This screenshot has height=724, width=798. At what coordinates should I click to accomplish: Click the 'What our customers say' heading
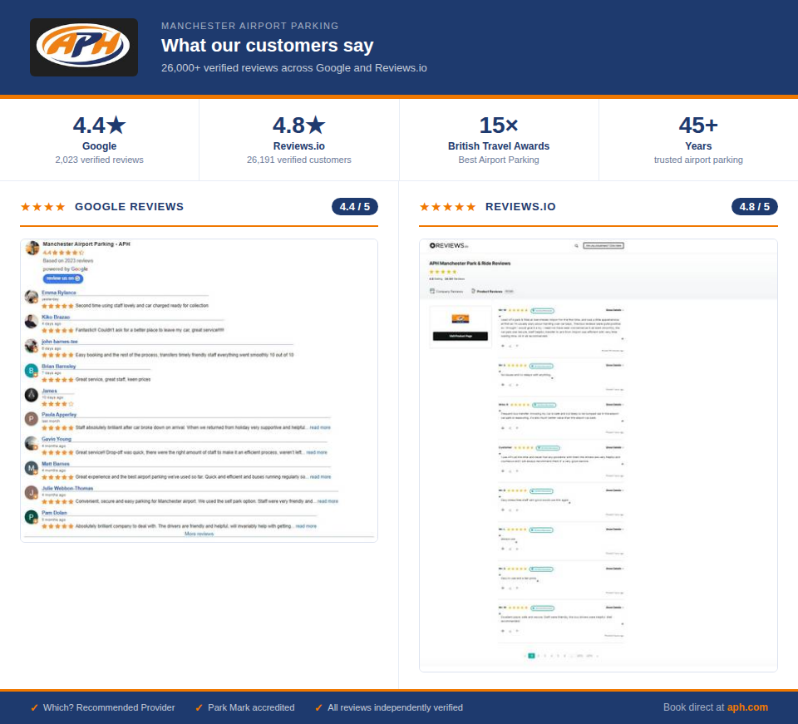(267, 45)
